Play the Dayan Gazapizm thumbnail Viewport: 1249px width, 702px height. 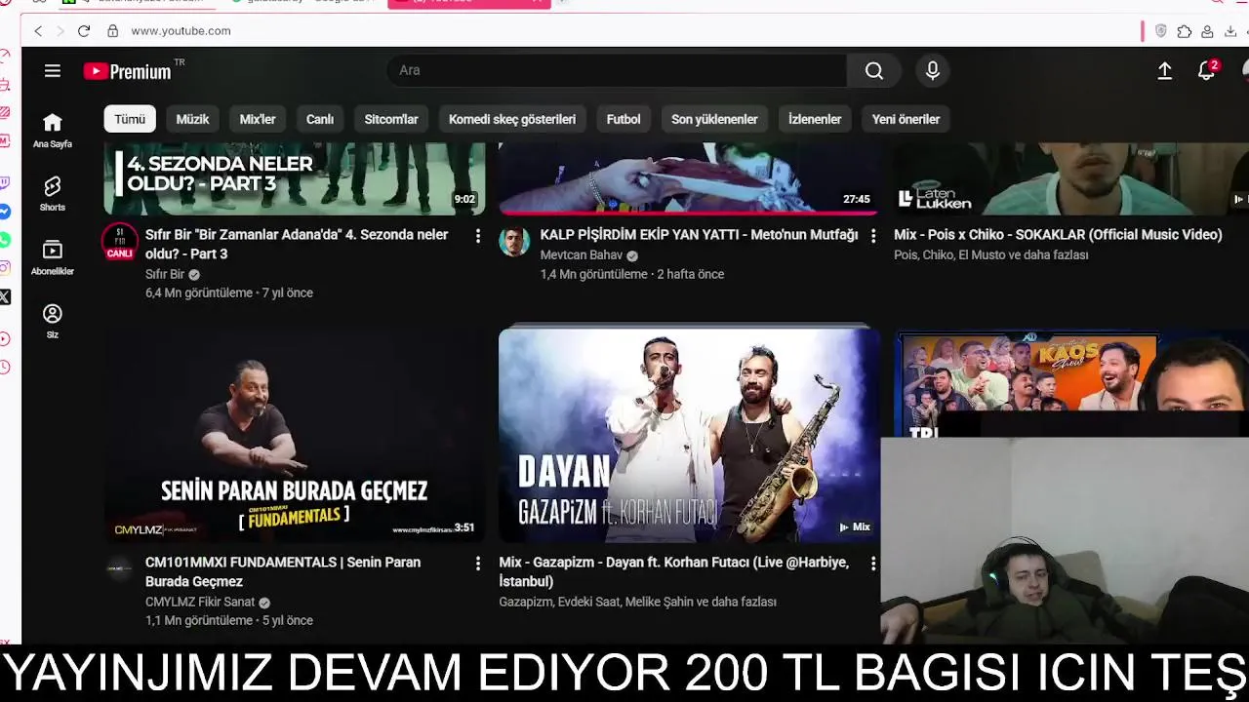click(x=689, y=435)
